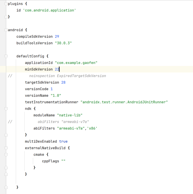This screenshot has height=194, width=193.
Task: Fold the ndk block using gutter marker
Action: click(6, 109)
